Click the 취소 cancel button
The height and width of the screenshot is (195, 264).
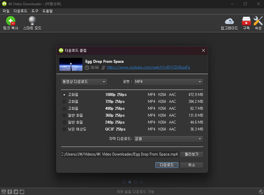point(192,165)
